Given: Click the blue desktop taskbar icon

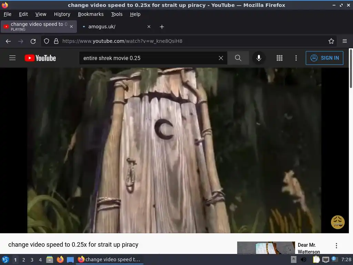Looking at the screenshot, I should tap(70, 260).
